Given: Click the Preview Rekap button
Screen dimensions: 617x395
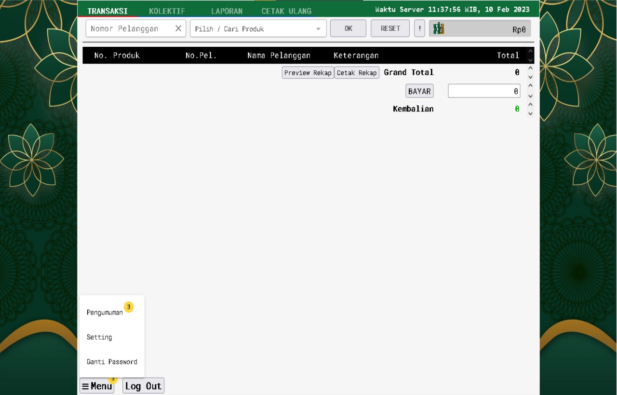Looking at the screenshot, I should click(308, 73).
